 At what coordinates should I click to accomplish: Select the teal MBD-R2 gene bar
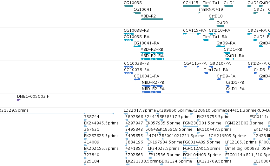pyautogui.click(x=152, y=19)
